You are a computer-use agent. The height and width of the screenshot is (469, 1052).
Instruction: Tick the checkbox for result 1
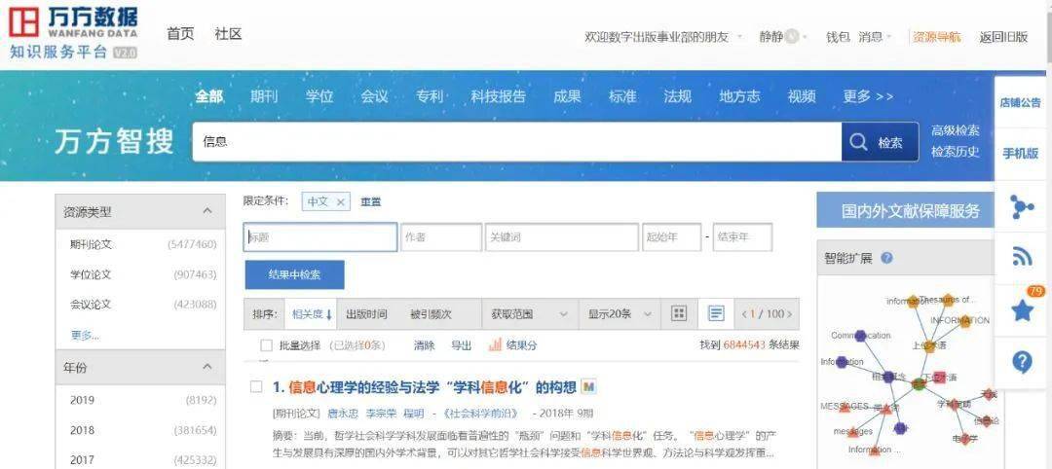256,386
